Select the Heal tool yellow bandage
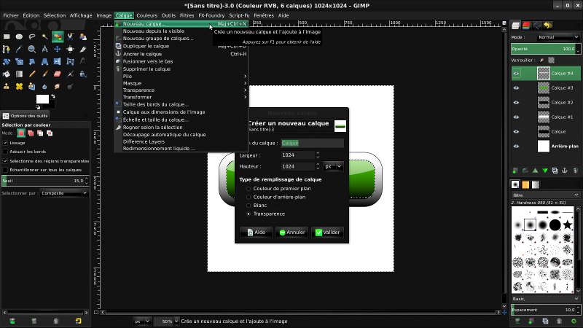583x328 pixels. (x=20, y=86)
